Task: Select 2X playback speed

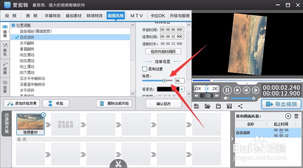Action: (215, 88)
